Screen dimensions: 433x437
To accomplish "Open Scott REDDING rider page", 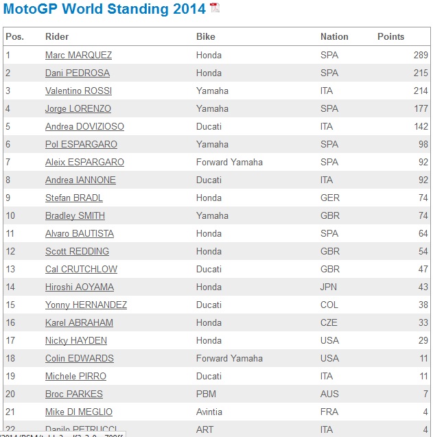I will [78, 251].
